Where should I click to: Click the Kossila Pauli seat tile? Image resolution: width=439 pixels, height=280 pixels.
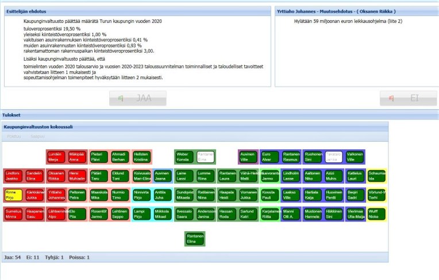(x=269, y=195)
